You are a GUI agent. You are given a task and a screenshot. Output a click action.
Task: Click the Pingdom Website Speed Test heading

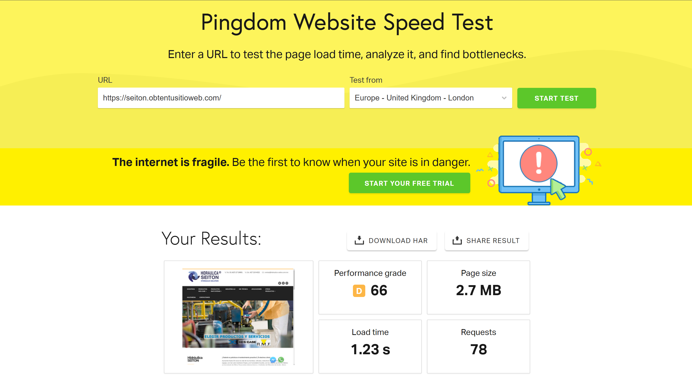coord(347,23)
